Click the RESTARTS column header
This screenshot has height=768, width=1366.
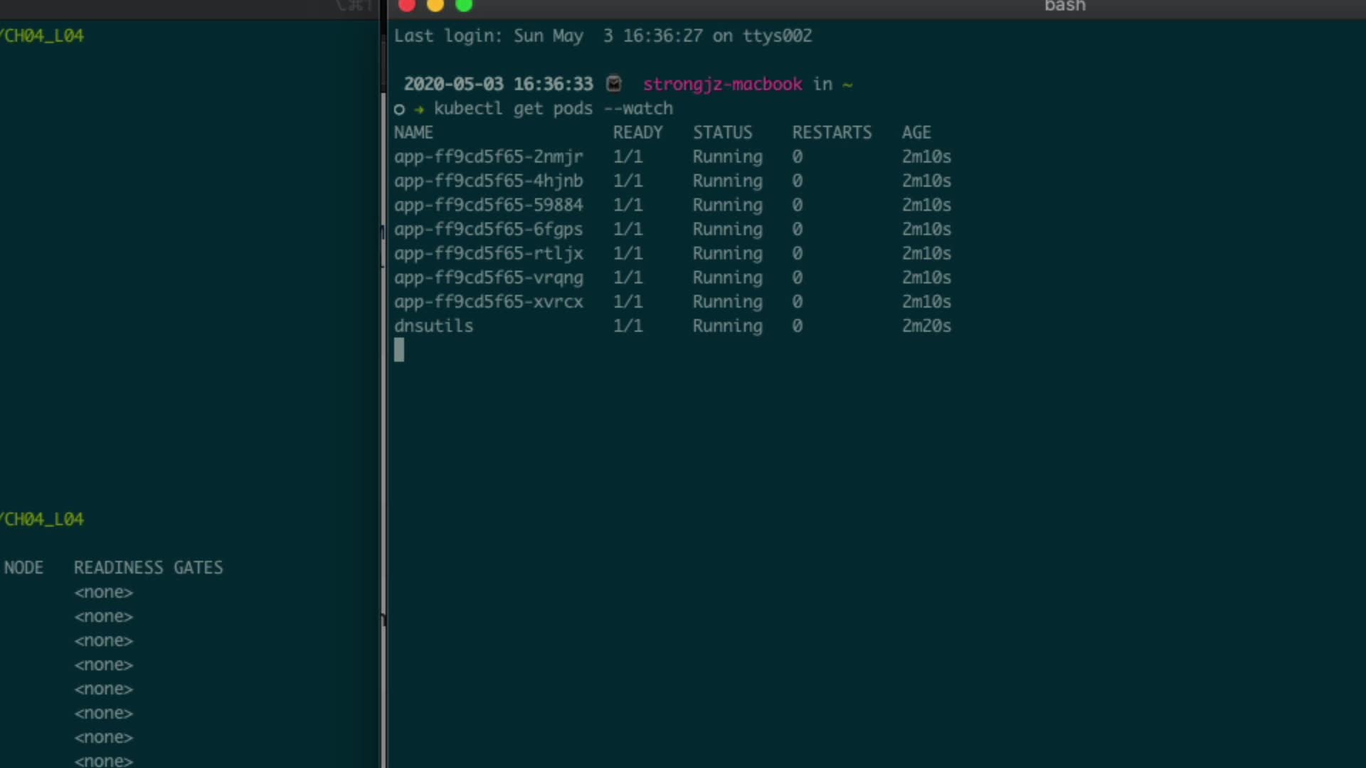(x=831, y=132)
